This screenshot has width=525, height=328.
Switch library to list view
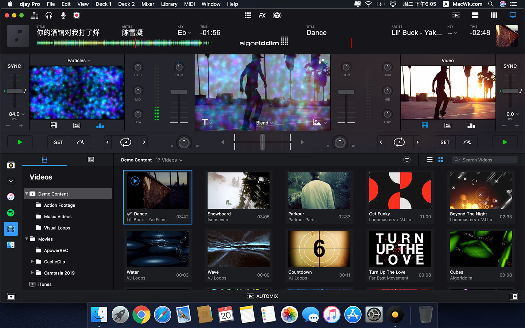(430, 160)
